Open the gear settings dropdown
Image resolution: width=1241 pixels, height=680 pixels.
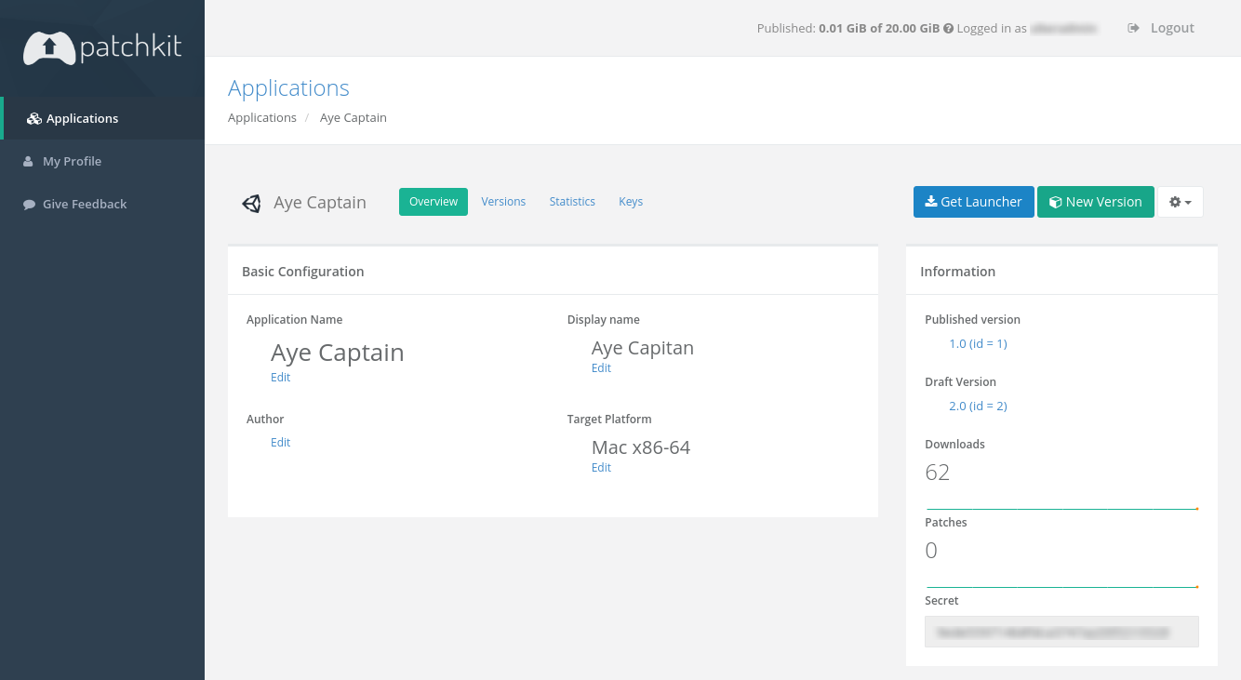pyautogui.click(x=1180, y=202)
